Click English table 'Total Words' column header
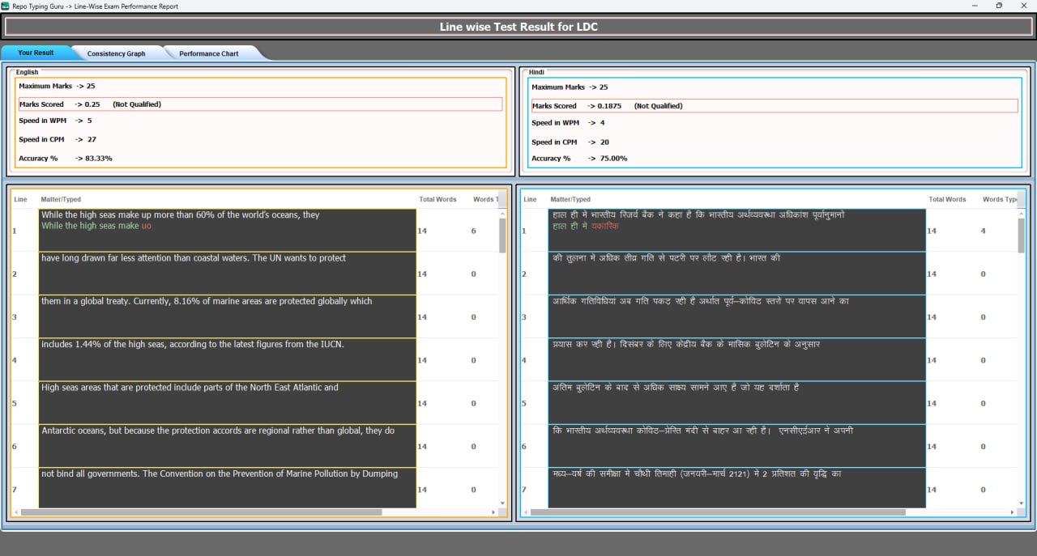The image size is (1037, 556). (437, 199)
